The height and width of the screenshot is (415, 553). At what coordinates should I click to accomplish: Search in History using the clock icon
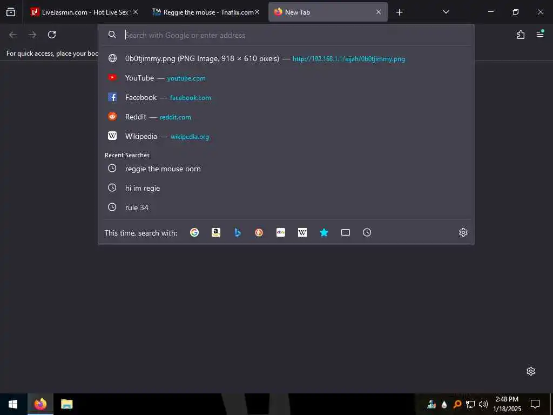(367, 232)
